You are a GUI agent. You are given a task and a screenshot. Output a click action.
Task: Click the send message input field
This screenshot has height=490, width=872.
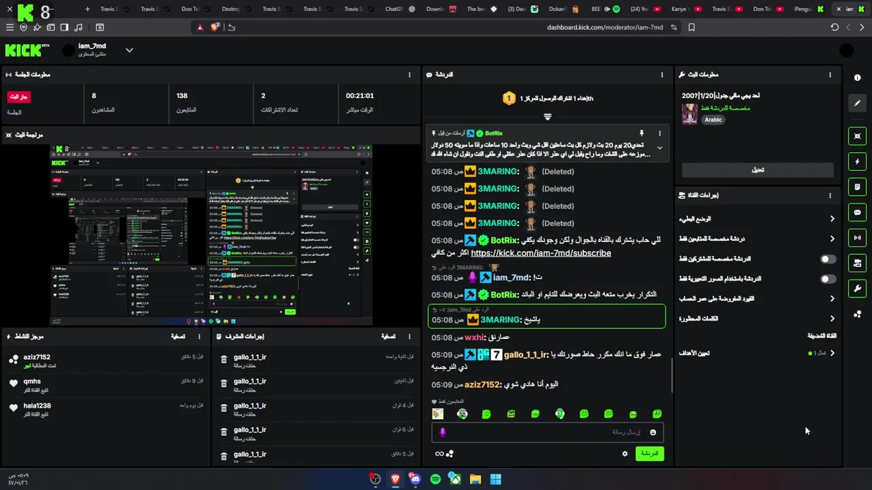click(x=547, y=432)
